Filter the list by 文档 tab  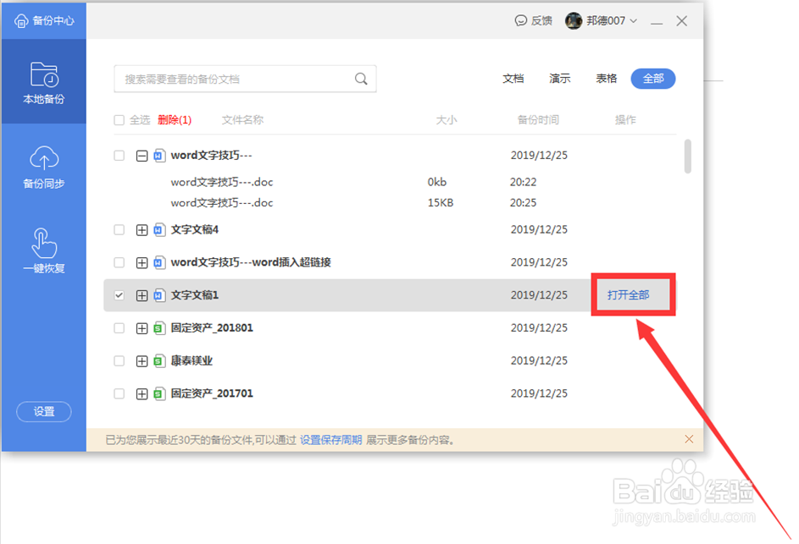[513, 79]
